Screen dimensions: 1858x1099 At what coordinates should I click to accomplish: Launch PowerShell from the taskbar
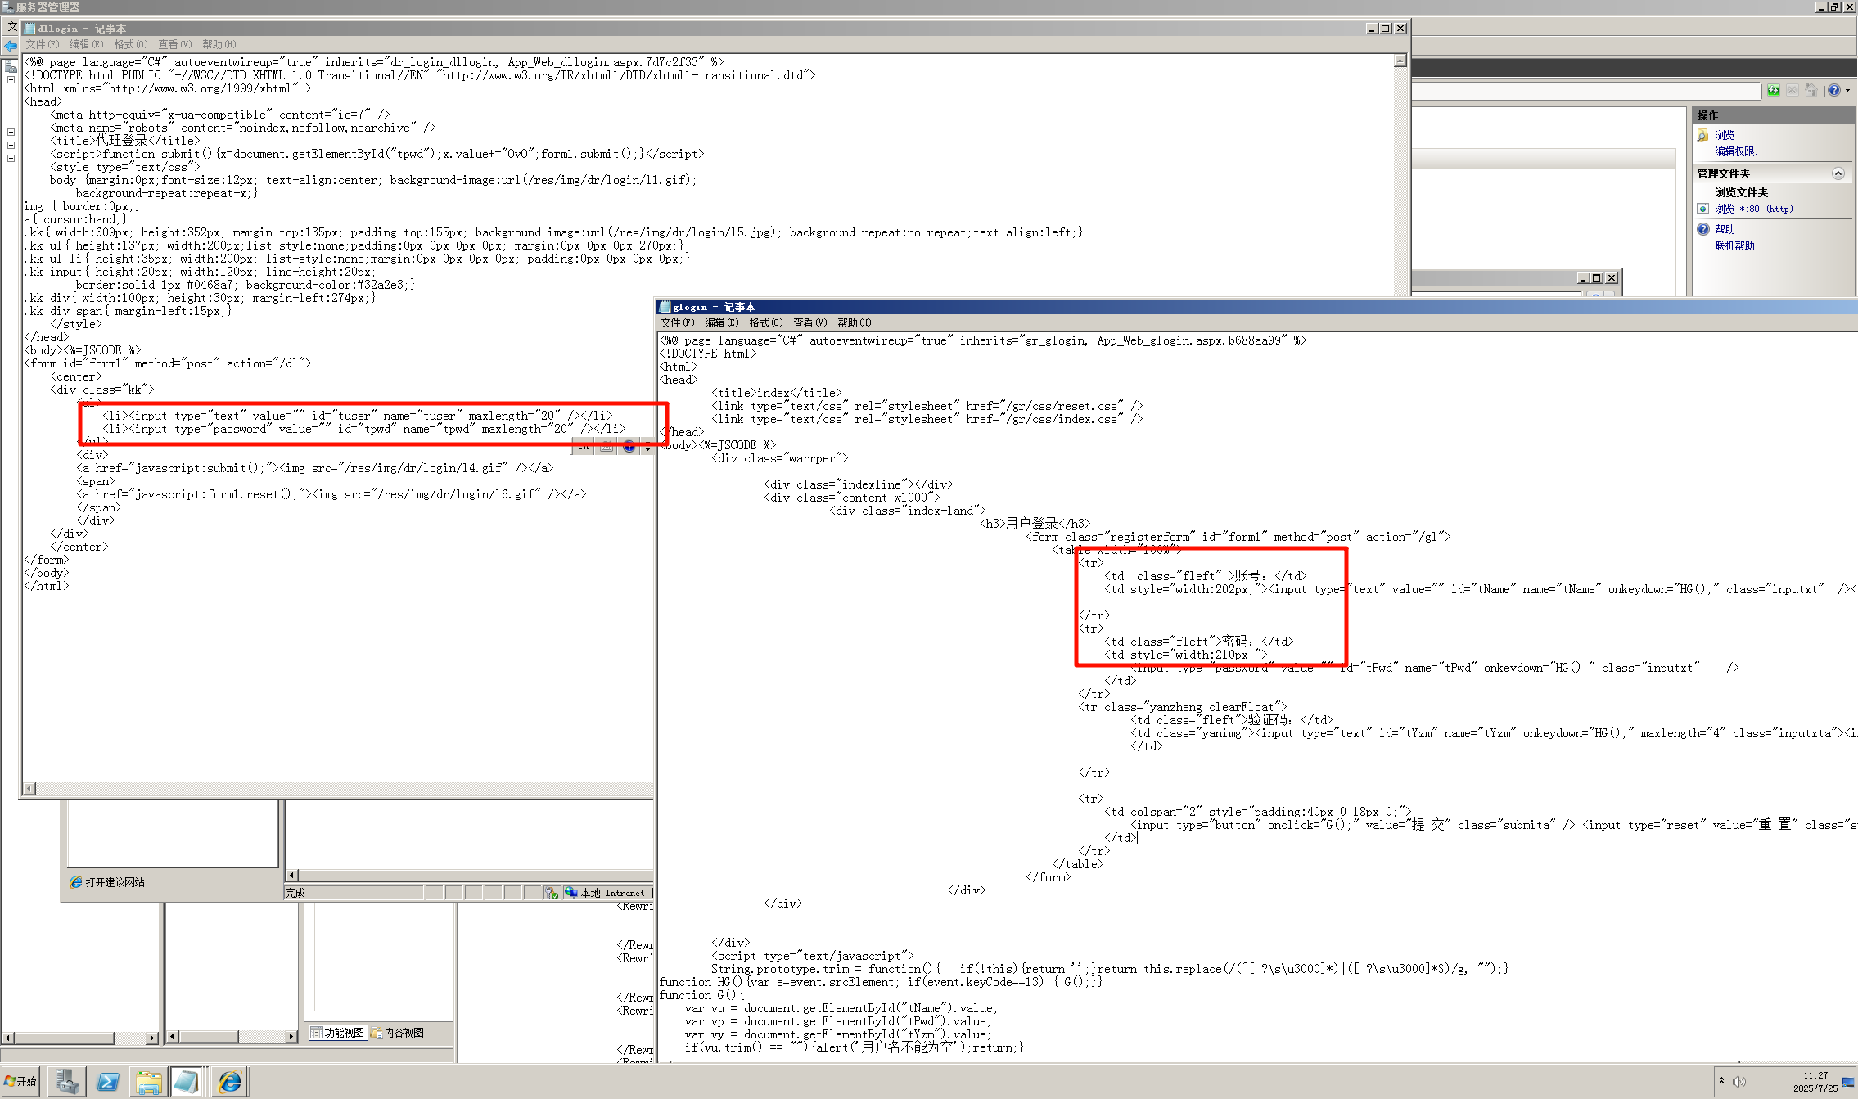pos(108,1082)
